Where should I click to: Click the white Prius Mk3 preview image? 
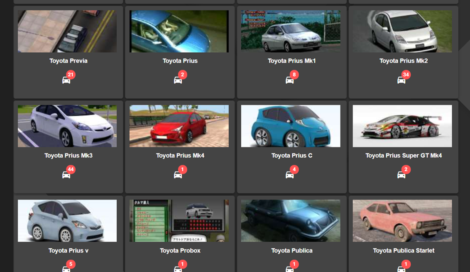(68, 126)
